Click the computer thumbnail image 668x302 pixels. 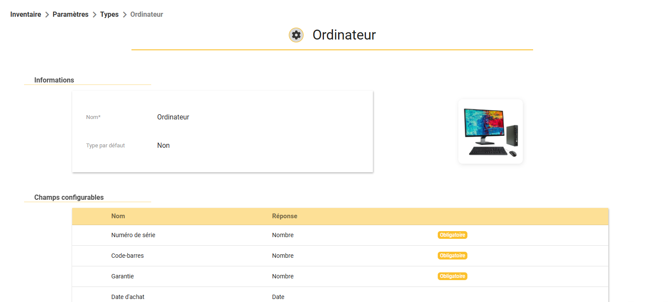tap(491, 131)
